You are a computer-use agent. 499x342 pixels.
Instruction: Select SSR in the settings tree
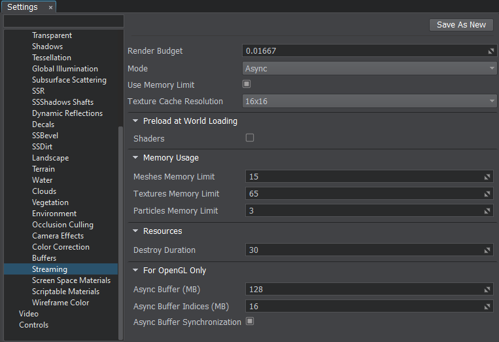(x=38, y=91)
